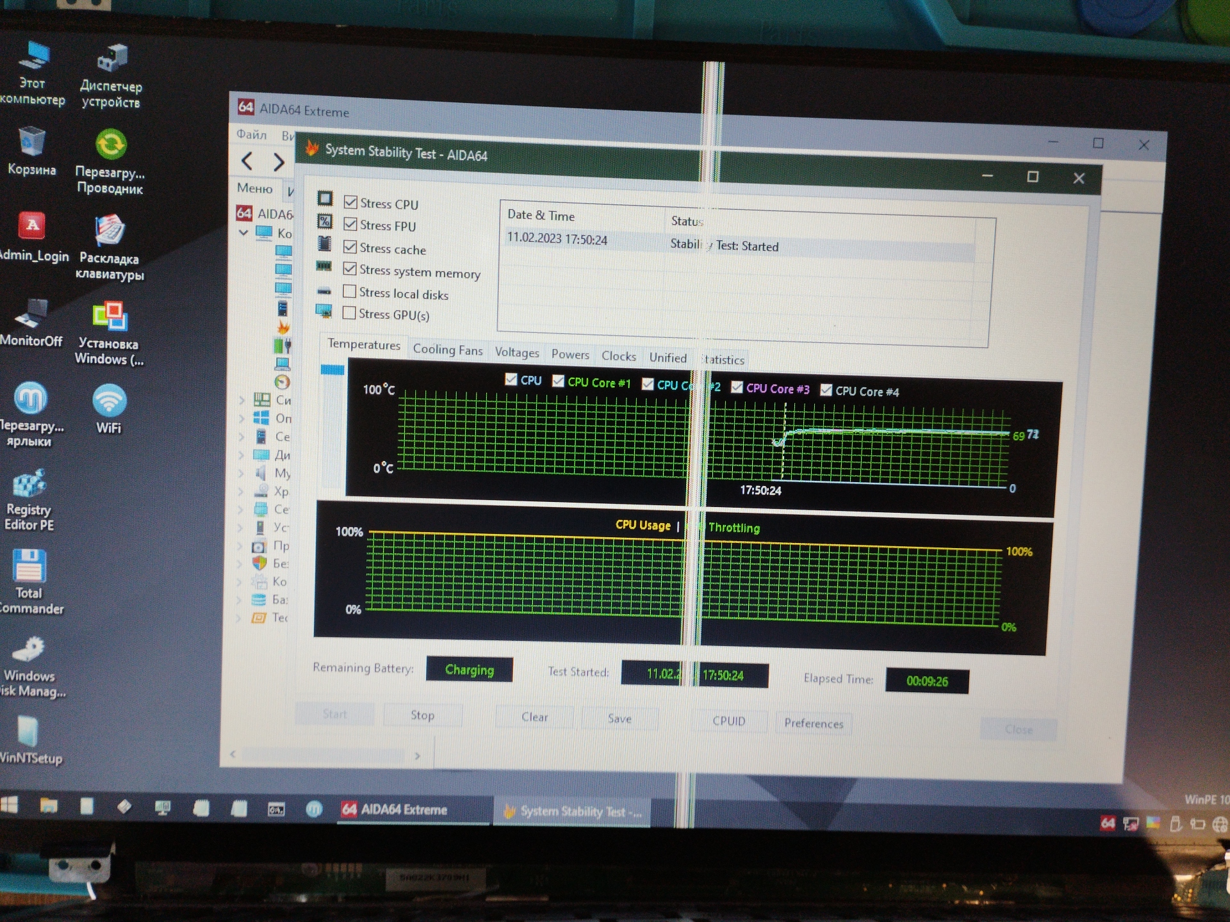Open CPUID via its button
Image resolution: width=1230 pixels, height=922 pixels.
[729, 721]
